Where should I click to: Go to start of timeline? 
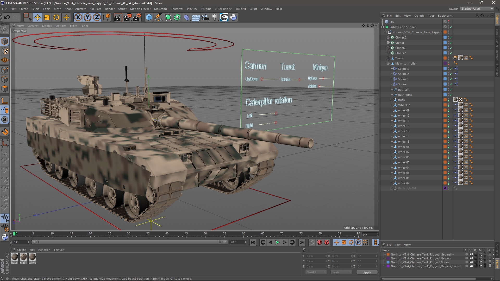pyautogui.click(x=253, y=242)
